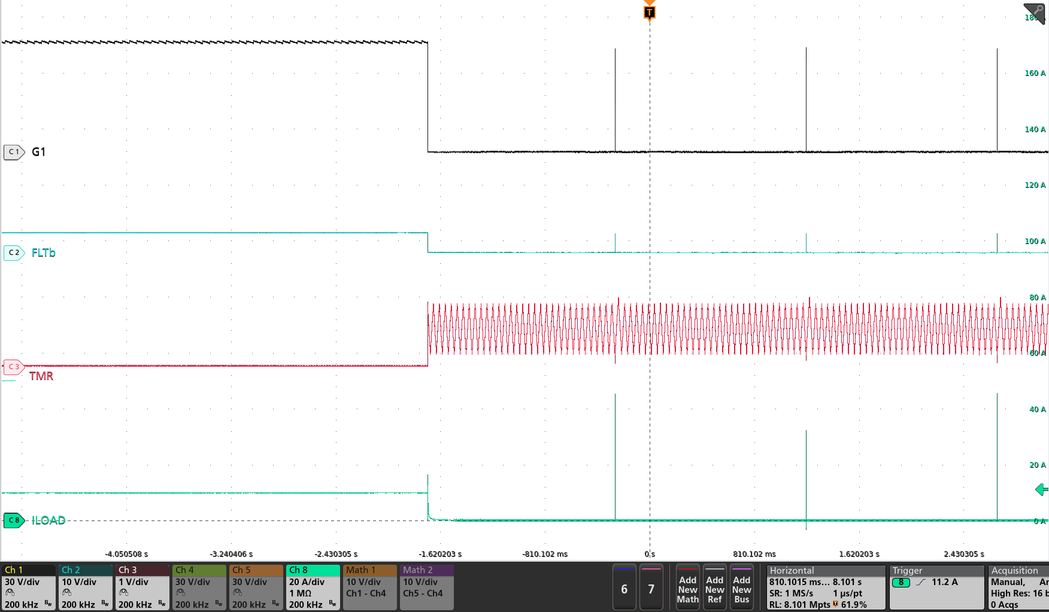Click the orange T trigger position marker at top
1049x612 pixels.
[649, 12]
